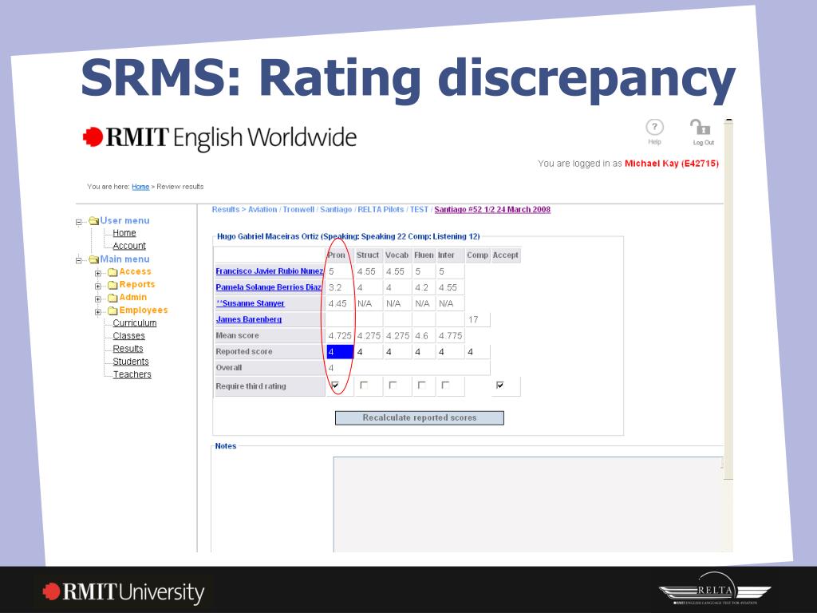Image resolution: width=817 pixels, height=613 pixels.
Task: Select the Comp reported score field
Action: (x=477, y=352)
